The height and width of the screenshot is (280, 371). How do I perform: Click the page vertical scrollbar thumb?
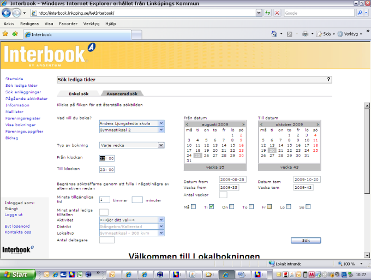(367, 151)
